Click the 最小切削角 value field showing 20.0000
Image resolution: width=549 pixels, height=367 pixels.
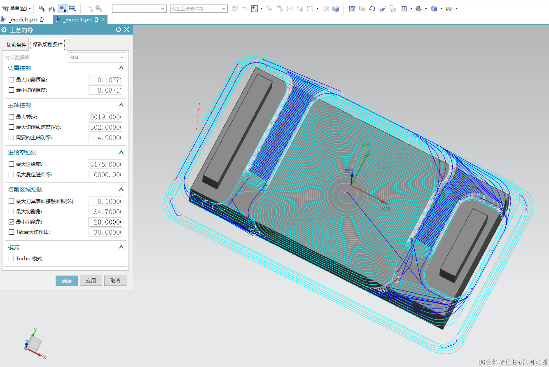(x=105, y=222)
